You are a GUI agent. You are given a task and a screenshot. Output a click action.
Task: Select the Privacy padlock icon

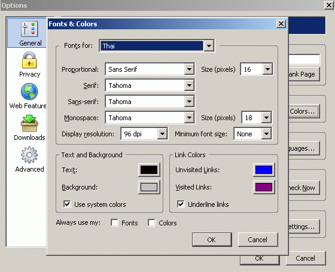point(29,60)
